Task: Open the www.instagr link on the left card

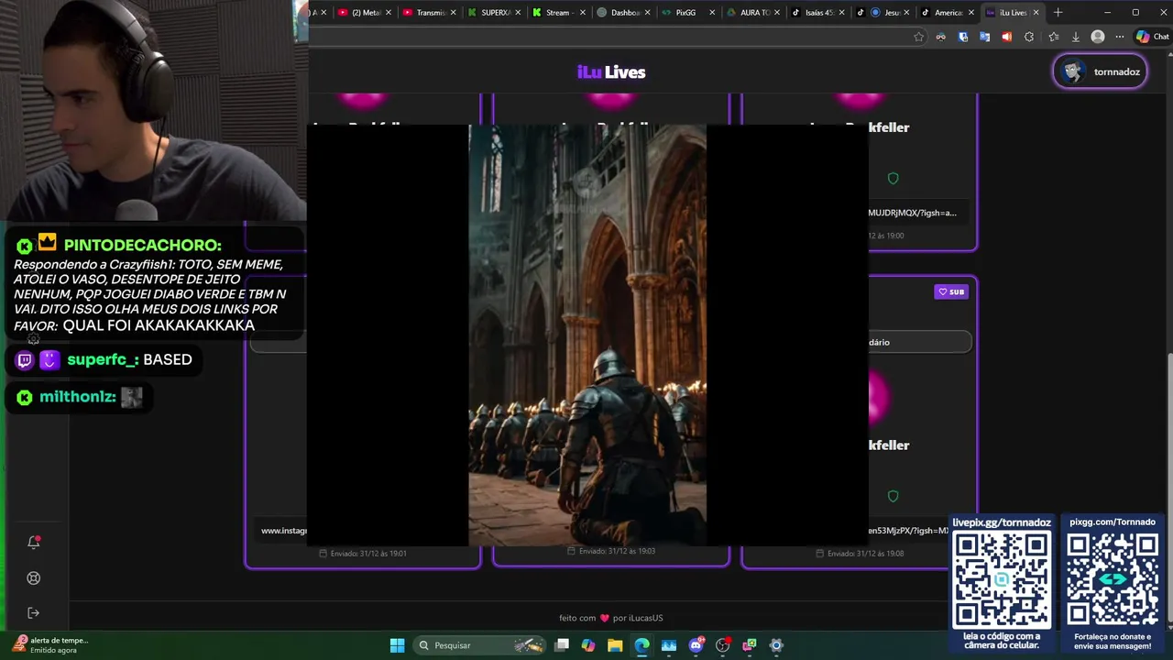Action: tap(283, 530)
